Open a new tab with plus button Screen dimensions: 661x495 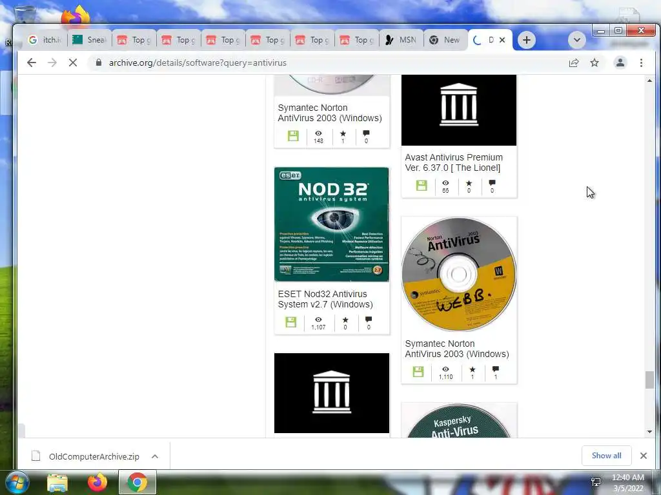click(x=527, y=40)
